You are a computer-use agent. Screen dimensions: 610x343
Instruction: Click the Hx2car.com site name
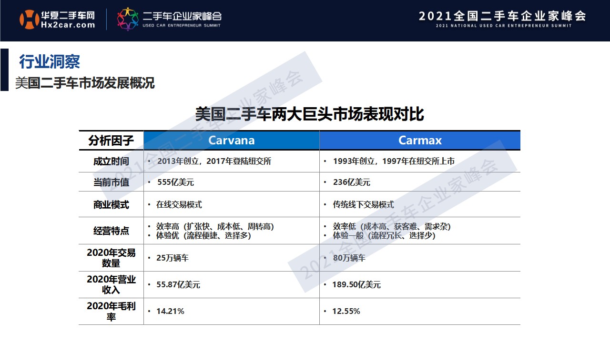coord(69,25)
